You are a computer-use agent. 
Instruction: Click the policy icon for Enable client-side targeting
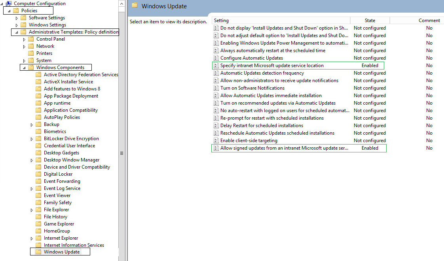pos(216,141)
